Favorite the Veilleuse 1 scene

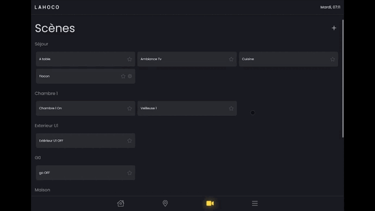231,108
